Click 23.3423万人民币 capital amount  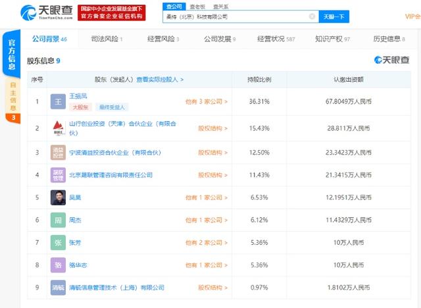(349, 153)
